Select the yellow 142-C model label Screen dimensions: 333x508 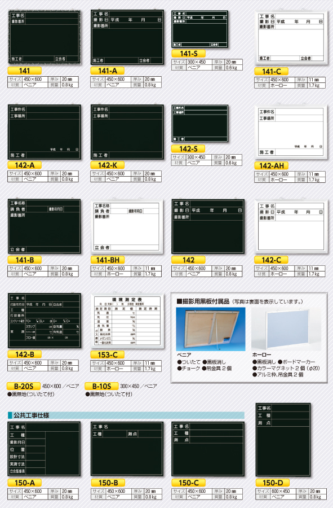(271, 260)
